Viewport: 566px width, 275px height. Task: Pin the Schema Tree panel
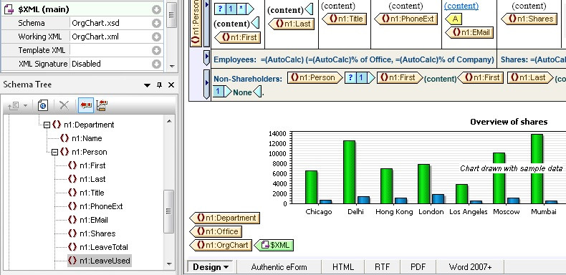click(159, 85)
